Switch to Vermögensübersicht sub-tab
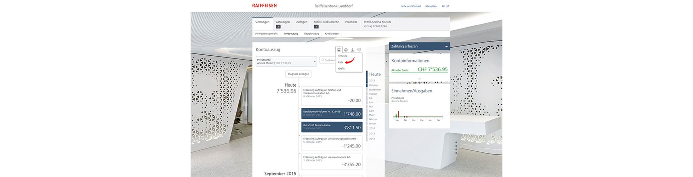This screenshot has height=177, width=693. click(266, 34)
